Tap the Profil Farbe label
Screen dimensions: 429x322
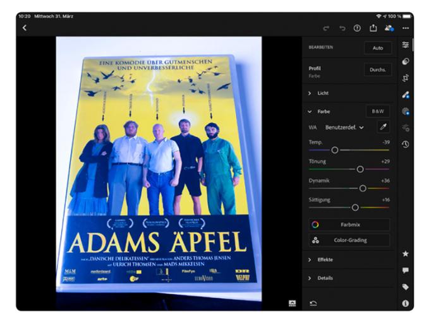[x=315, y=72]
